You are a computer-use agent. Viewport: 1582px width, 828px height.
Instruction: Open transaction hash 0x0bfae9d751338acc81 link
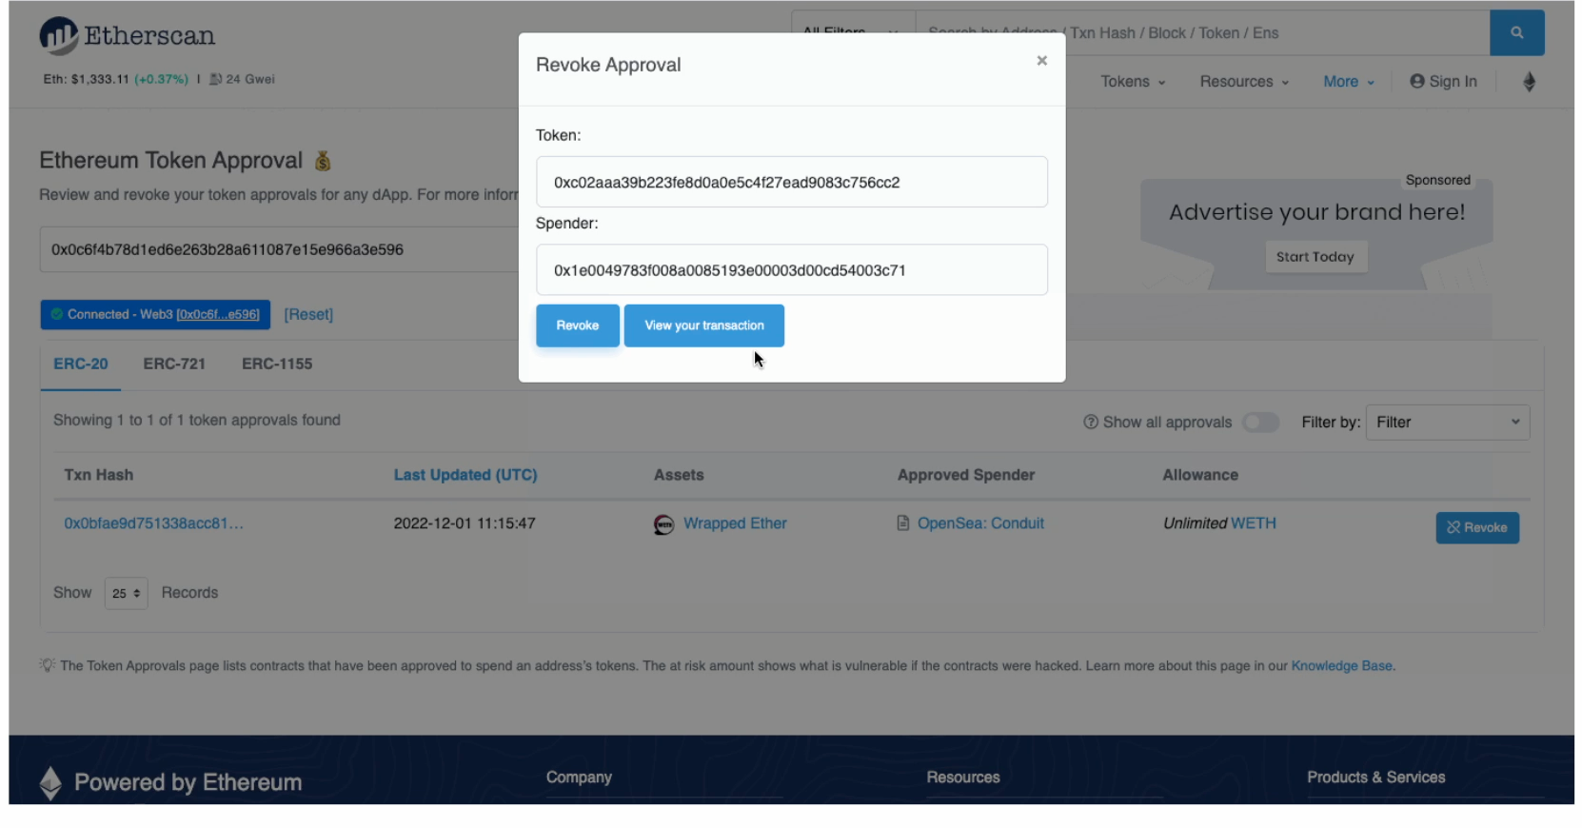(154, 523)
